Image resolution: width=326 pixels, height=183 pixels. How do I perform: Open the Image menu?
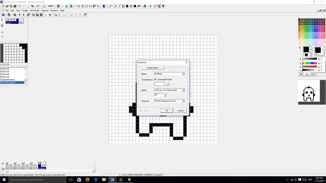(25, 10)
